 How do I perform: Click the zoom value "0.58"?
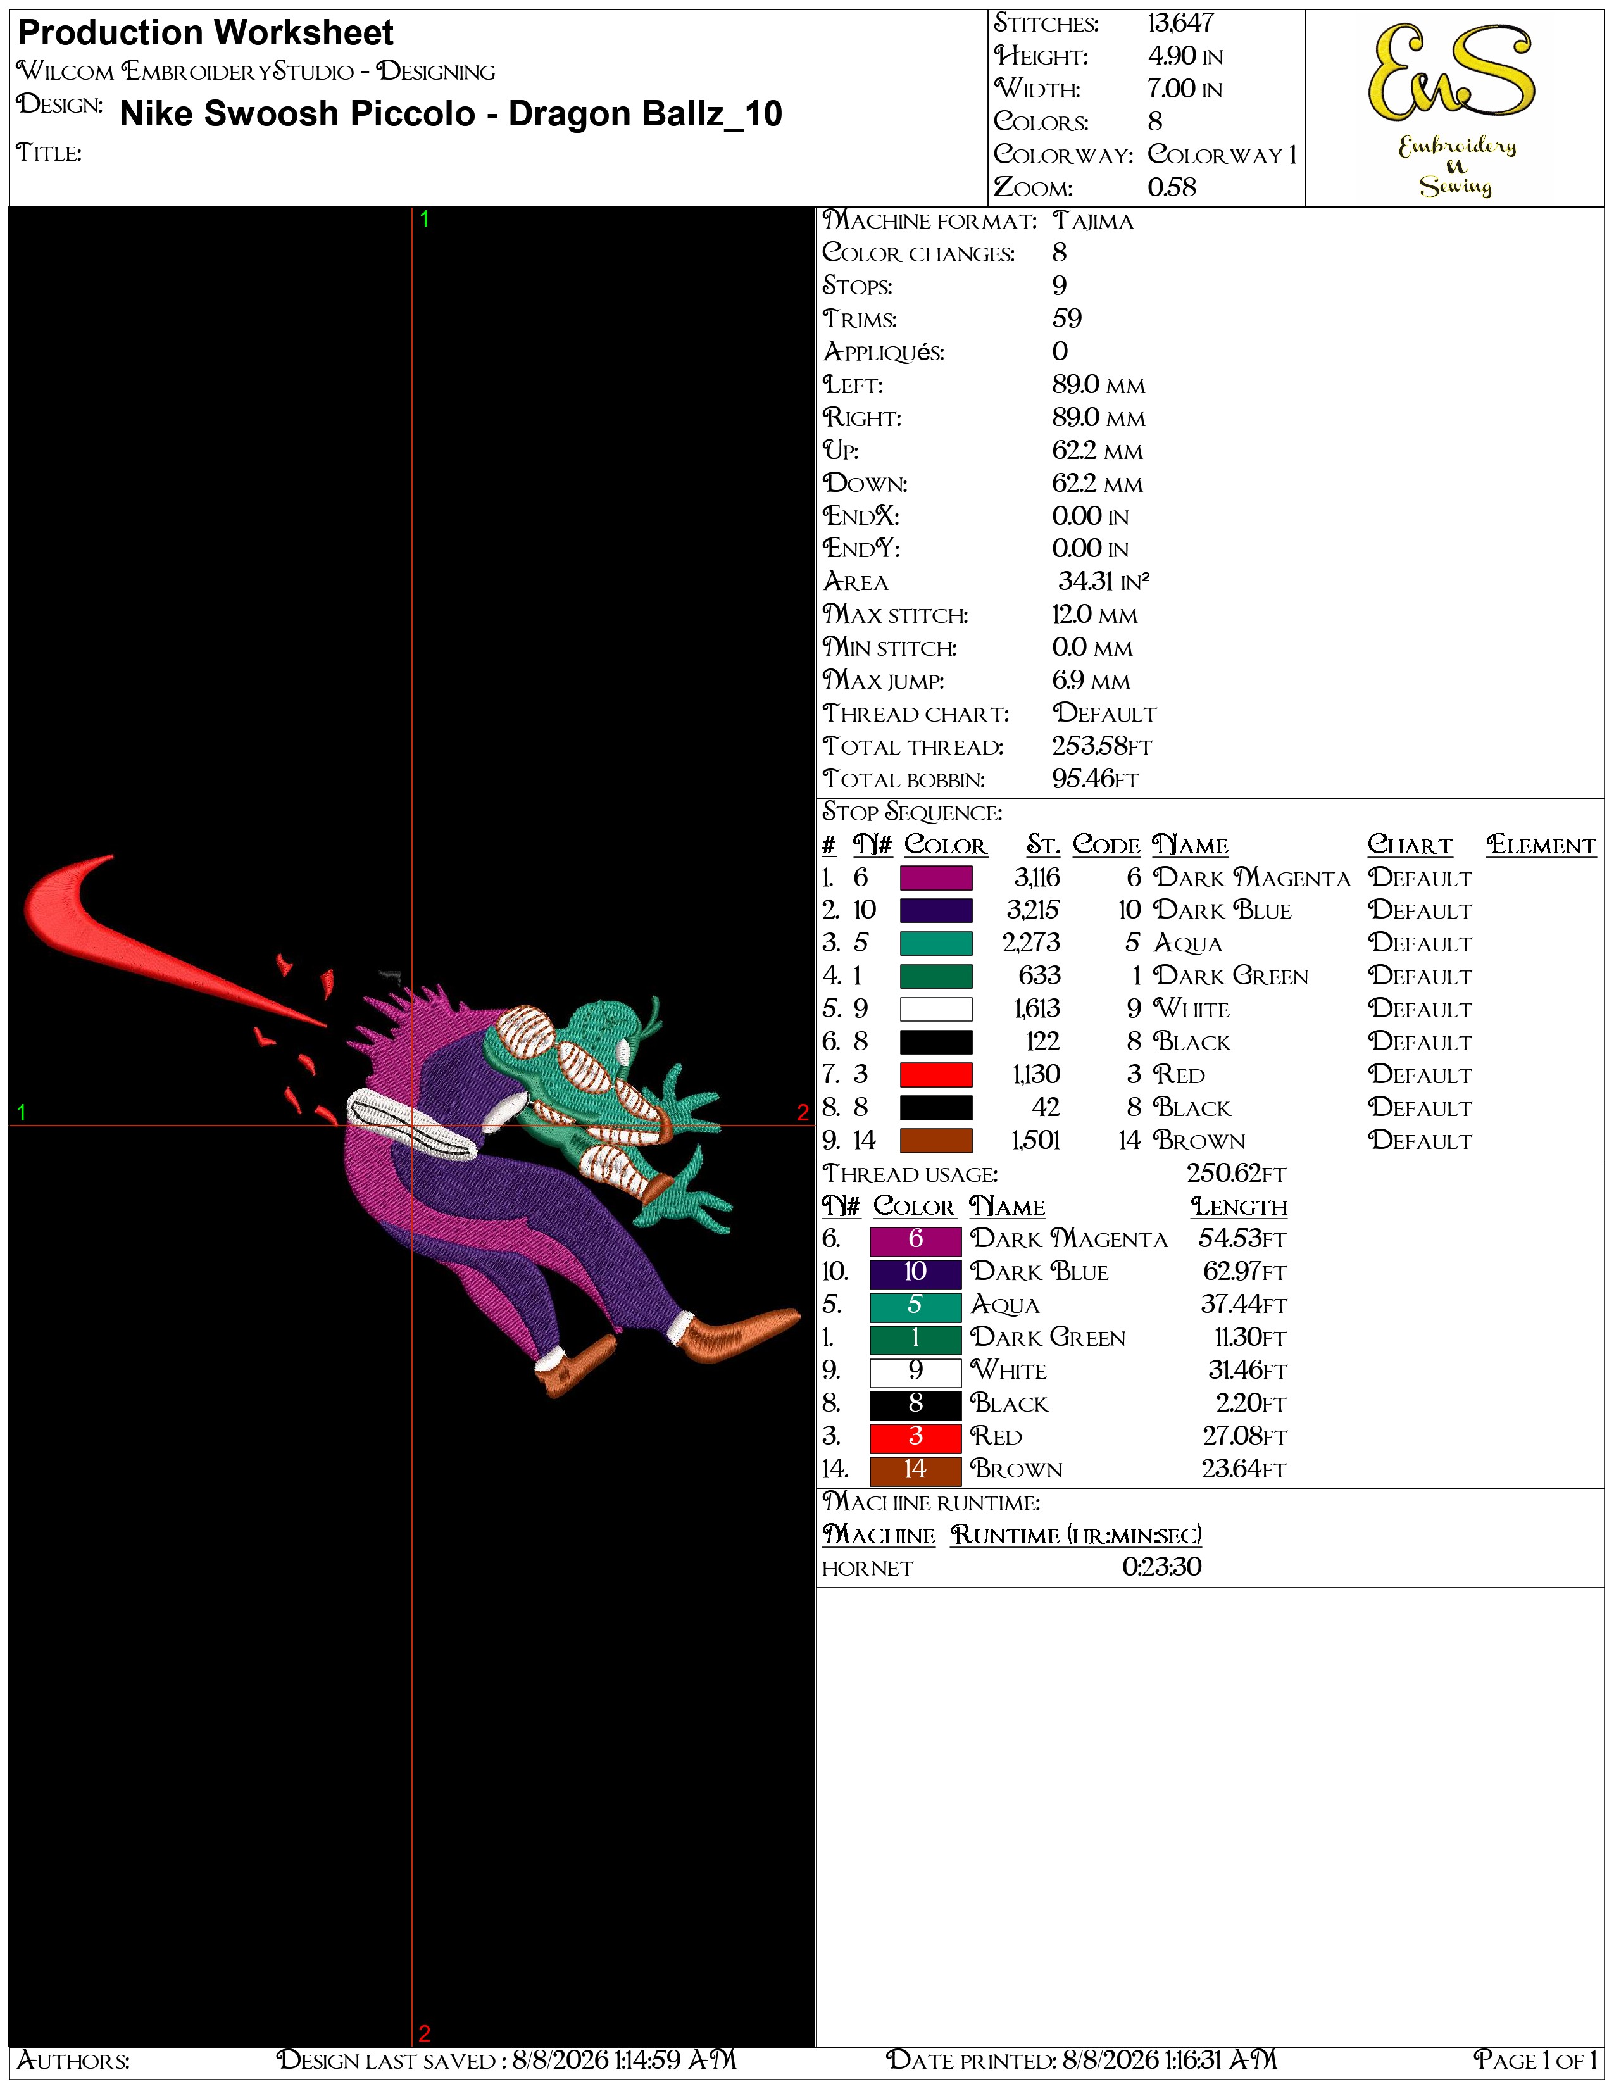point(1172,187)
